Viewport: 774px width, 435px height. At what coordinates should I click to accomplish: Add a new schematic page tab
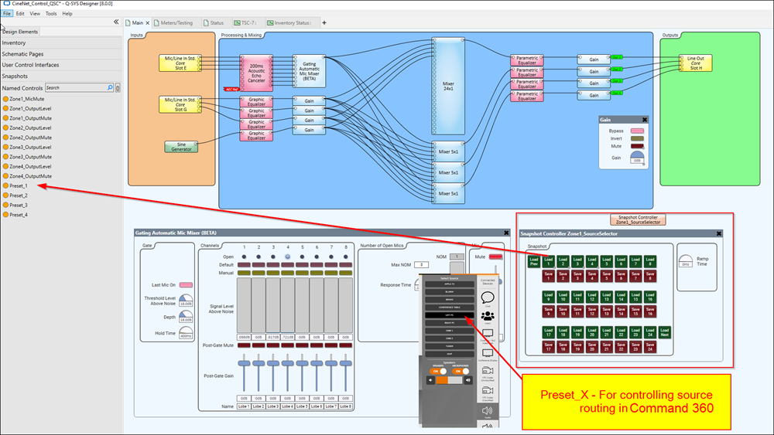[324, 23]
